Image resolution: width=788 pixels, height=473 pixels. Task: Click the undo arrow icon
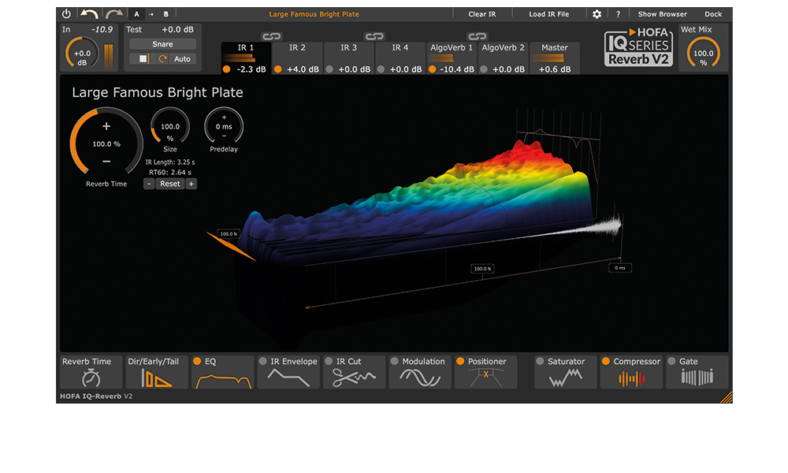pyautogui.click(x=90, y=14)
